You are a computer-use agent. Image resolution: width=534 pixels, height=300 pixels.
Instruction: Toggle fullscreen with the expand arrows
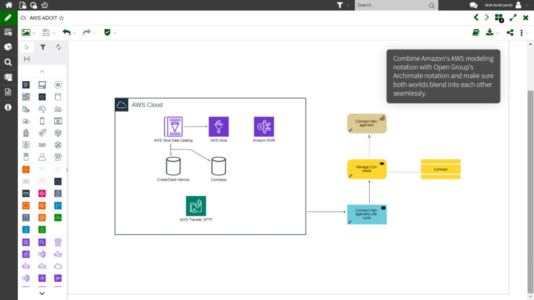(x=513, y=17)
